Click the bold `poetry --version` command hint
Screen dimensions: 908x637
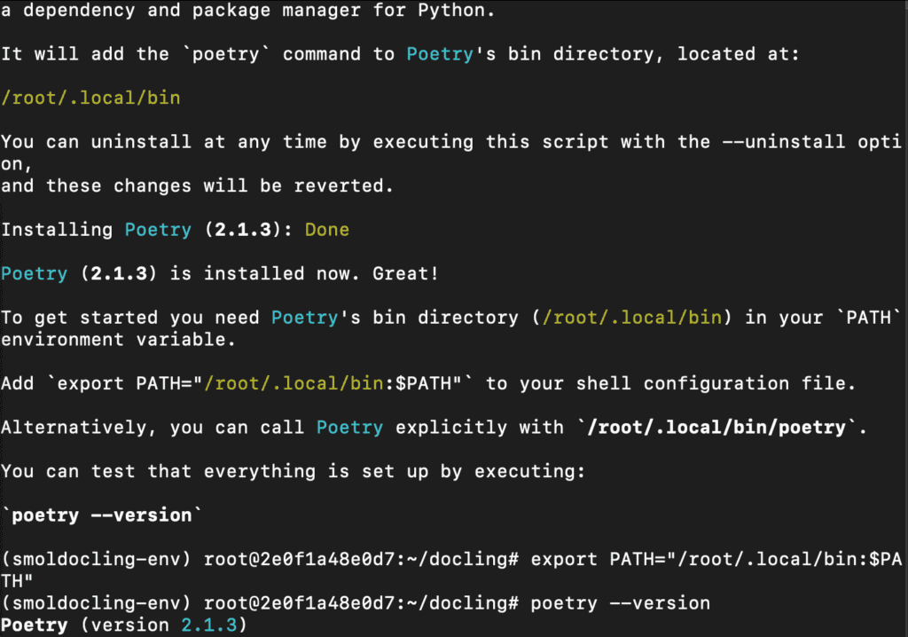coord(101,515)
